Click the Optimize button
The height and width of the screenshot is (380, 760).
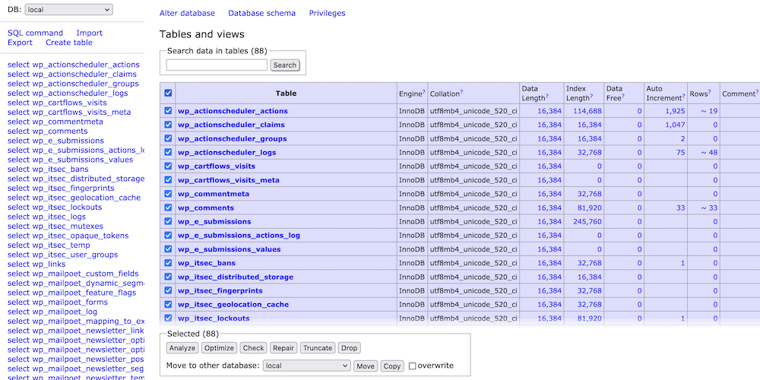(219, 348)
